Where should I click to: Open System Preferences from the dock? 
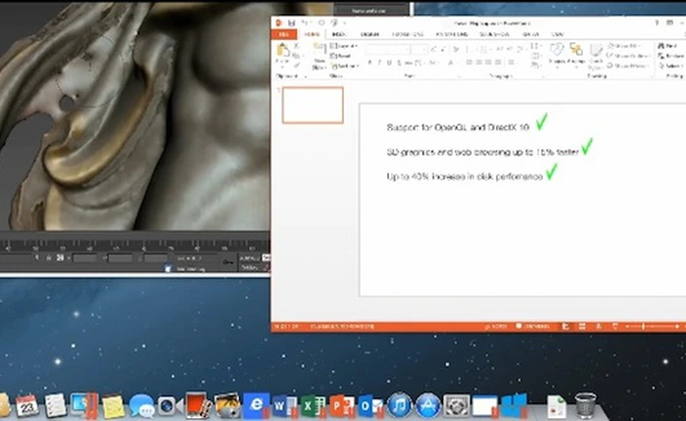tap(457, 405)
